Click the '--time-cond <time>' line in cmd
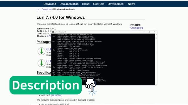The width and height of the screenshot is (188, 105). 77,41
